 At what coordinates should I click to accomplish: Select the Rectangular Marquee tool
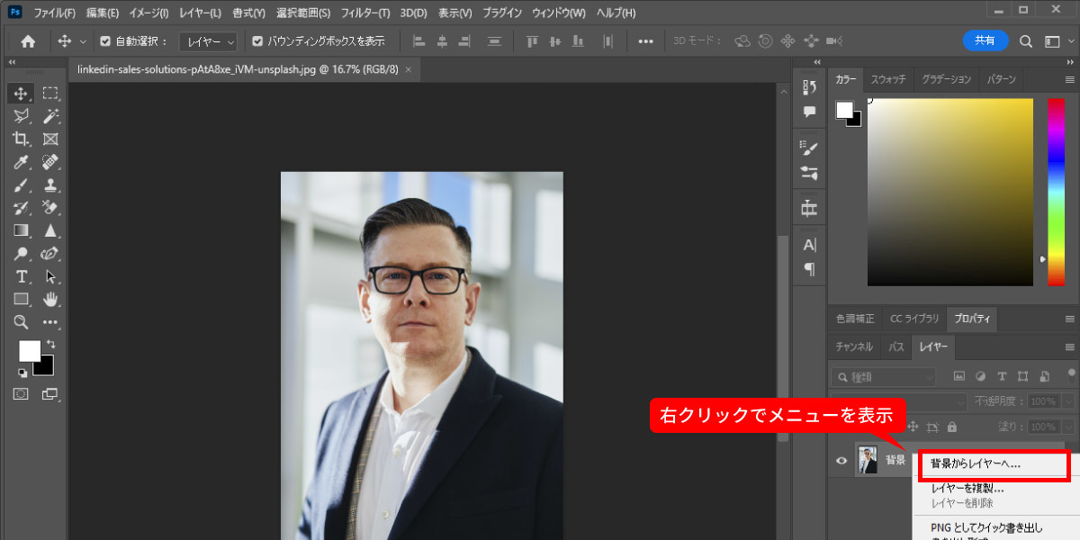click(x=51, y=93)
